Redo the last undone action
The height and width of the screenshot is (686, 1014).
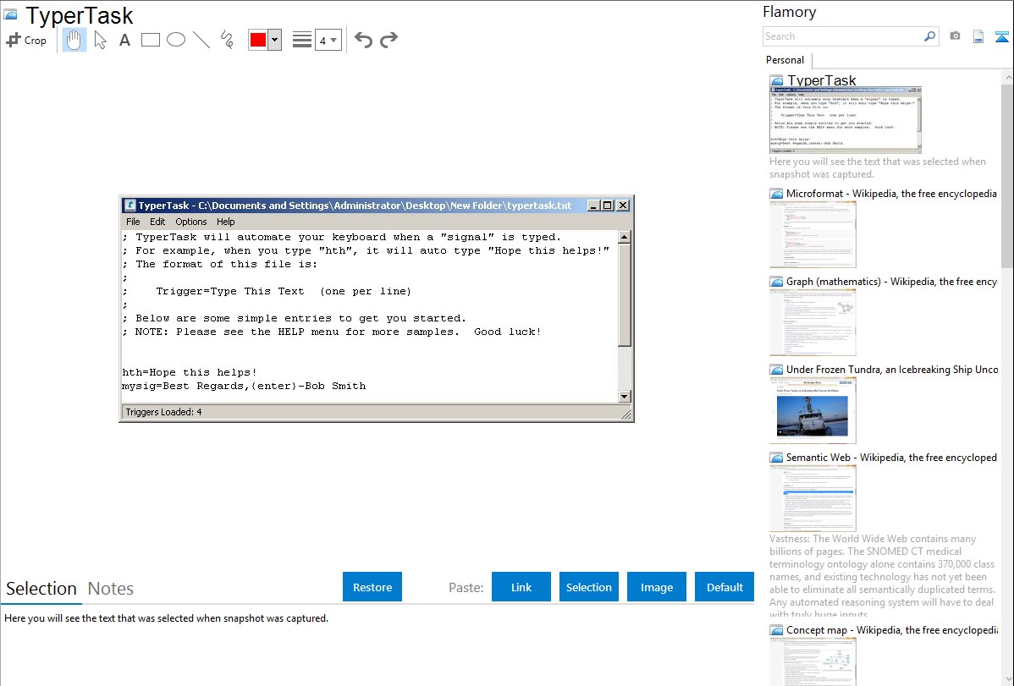[389, 40]
